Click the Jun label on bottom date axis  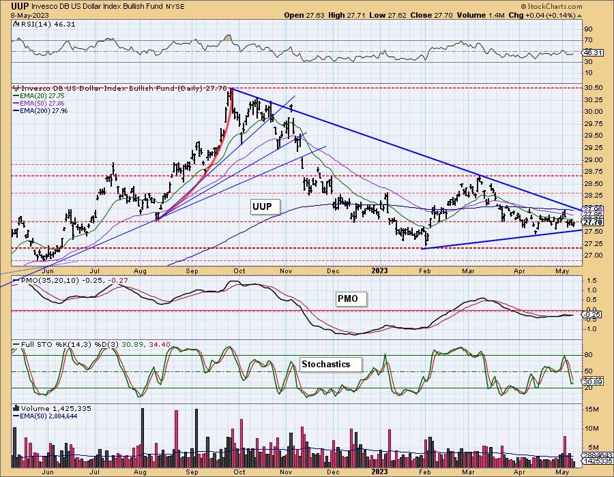[x=47, y=472]
